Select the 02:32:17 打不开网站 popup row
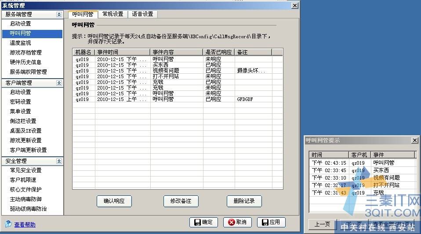This screenshot has height=234, width=421. (362, 185)
